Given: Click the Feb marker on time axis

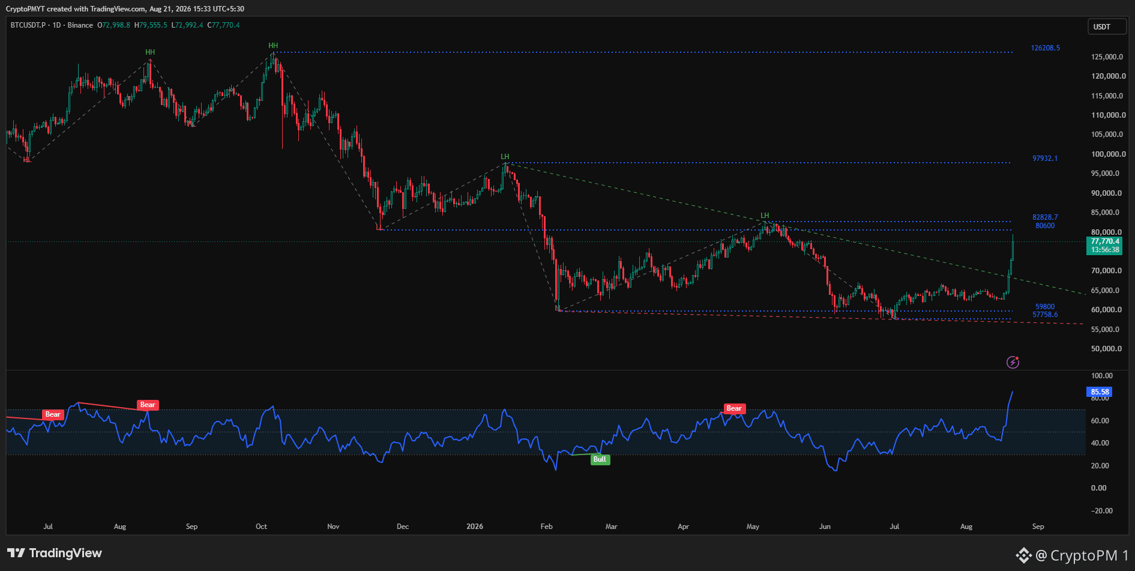Looking at the screenshot, I should click(546, 527).
